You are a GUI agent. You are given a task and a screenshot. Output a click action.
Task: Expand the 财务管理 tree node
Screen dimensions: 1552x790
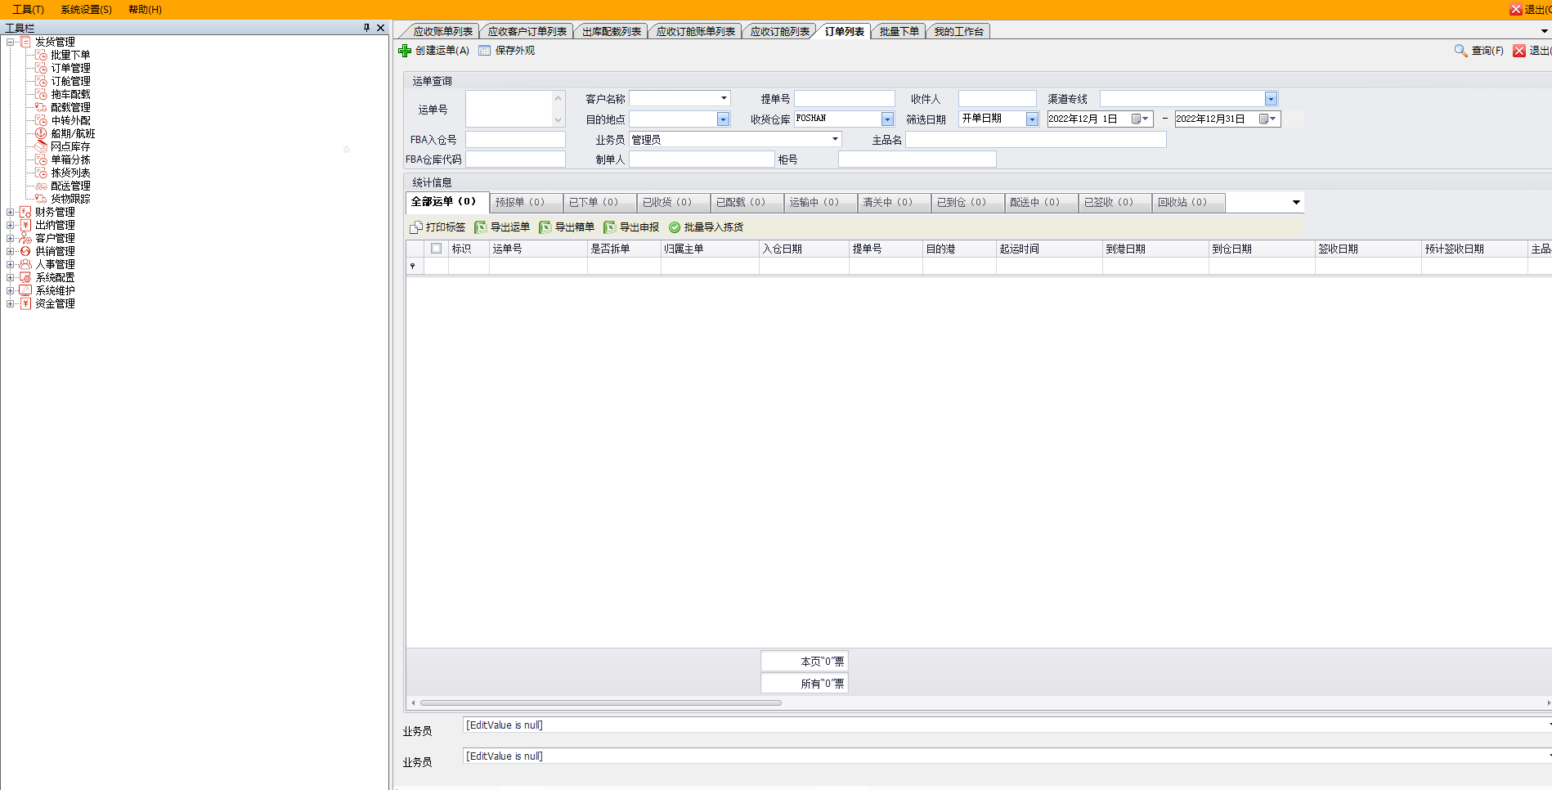coord(10,212)
